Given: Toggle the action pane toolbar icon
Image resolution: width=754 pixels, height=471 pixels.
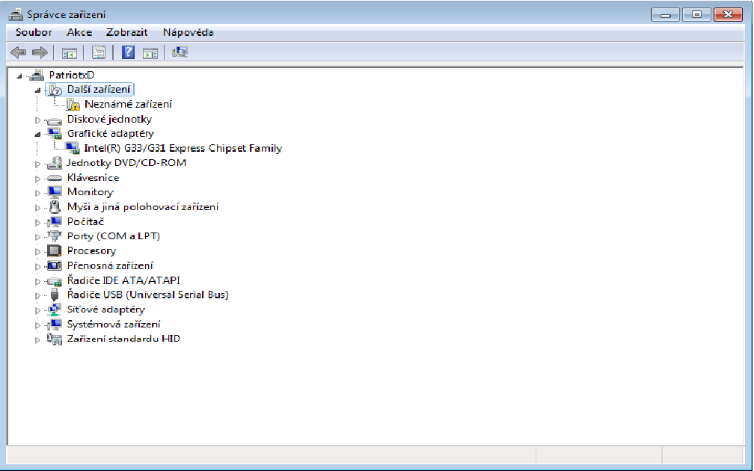Looking at the screenshot, I should click(x=150, y=53).
